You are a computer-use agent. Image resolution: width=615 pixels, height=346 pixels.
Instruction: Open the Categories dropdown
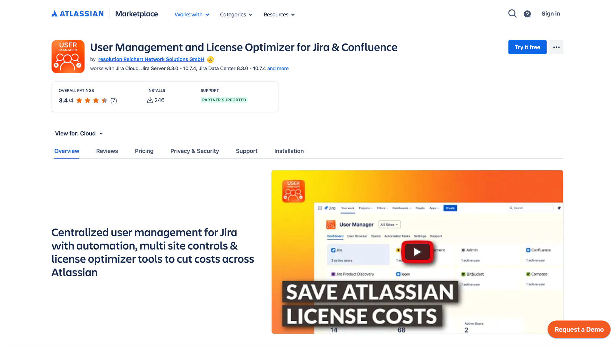coord(236,14)
